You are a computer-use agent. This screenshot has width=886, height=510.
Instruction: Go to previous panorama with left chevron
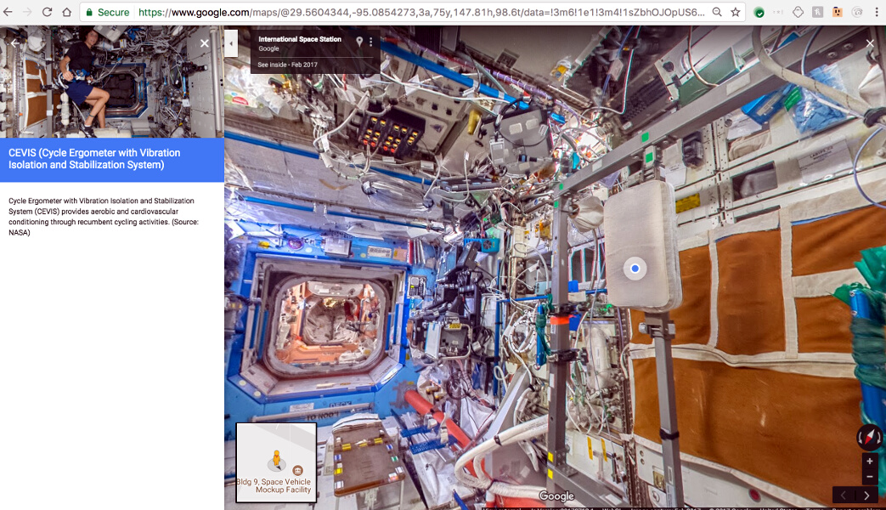843,495
